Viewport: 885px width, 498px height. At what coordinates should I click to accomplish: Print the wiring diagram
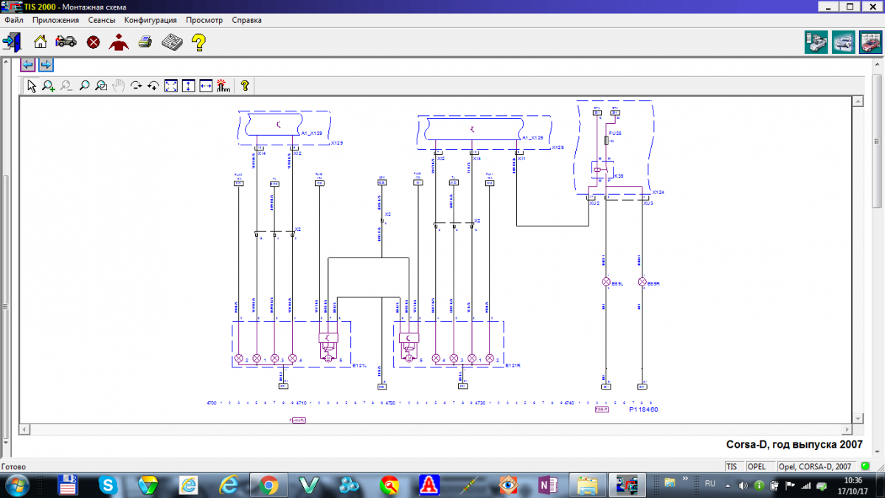point(145,41)
